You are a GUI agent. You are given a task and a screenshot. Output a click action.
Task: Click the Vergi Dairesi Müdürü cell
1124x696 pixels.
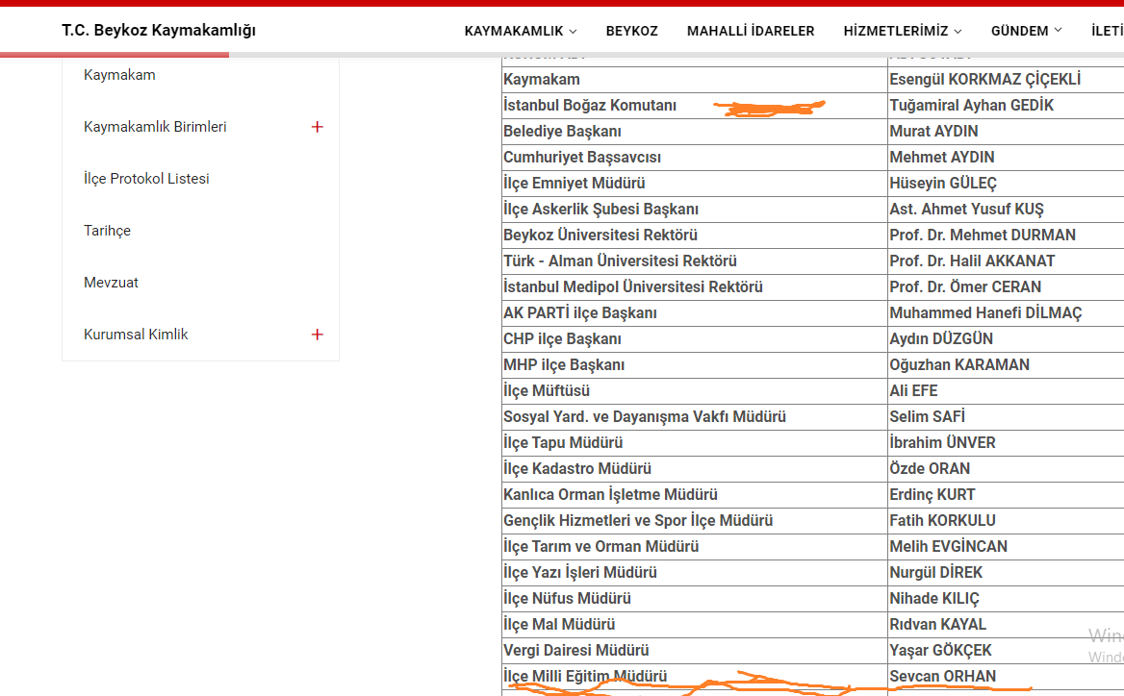point(695,650)
